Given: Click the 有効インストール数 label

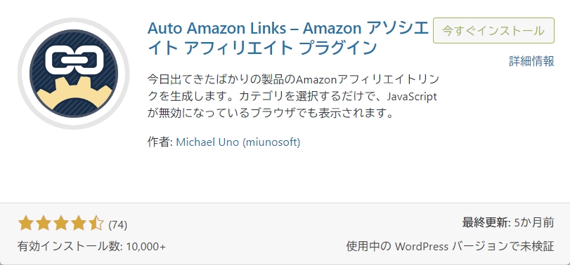Looking at the screenshot, I should pyautogui.click(x=70, y=247).
